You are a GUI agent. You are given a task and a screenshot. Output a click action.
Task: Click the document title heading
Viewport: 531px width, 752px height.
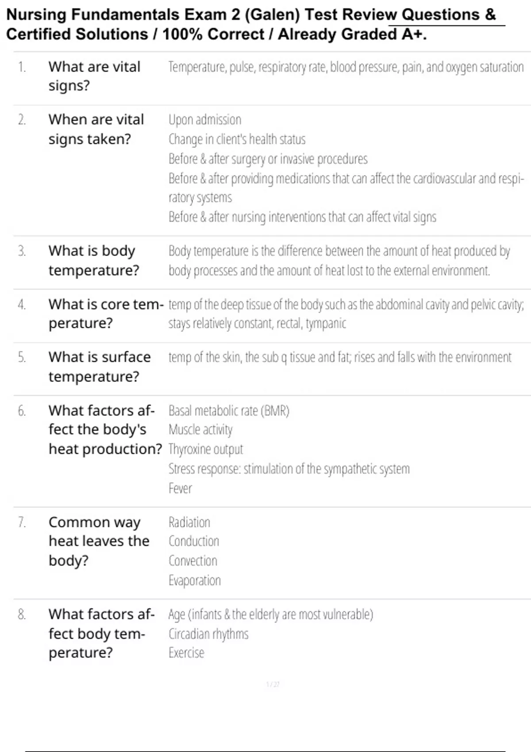(251, 24)
